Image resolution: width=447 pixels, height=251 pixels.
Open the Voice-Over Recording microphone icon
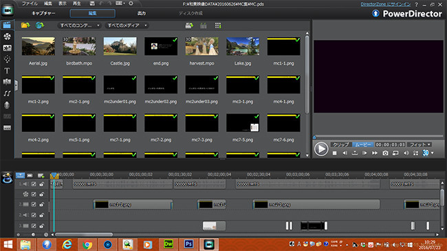[7, 105]
